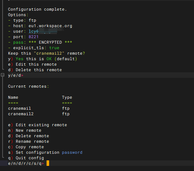Click 'New remote' menu line
Viewport: 194px width, 171px height.
pos(25,130)
